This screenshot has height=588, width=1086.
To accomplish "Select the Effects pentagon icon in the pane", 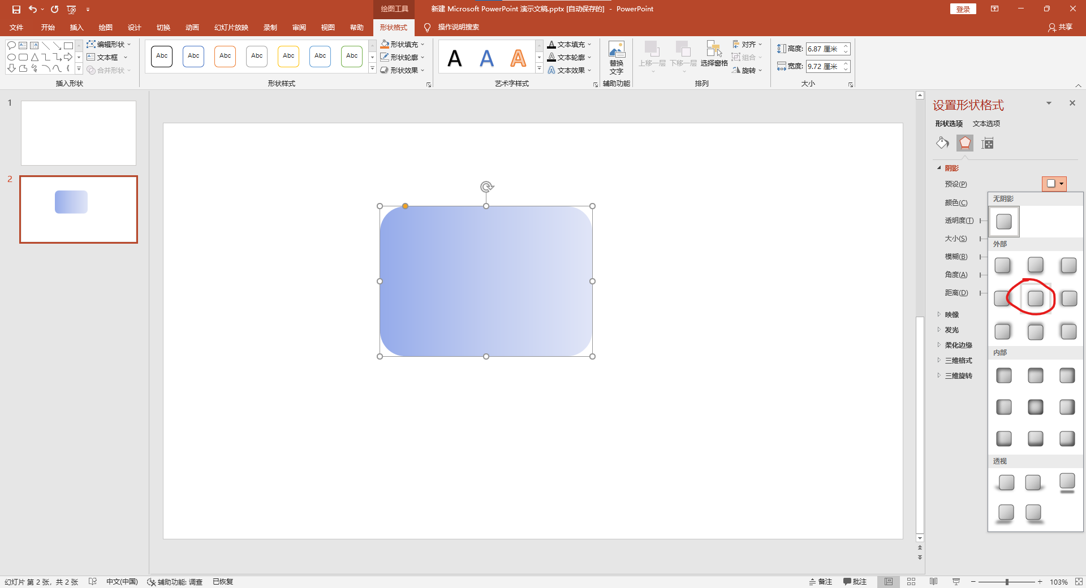I will [x=965, y=143].
